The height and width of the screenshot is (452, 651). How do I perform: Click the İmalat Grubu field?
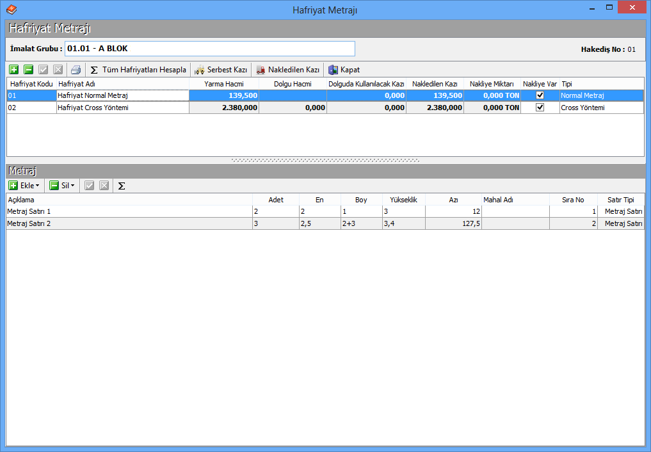click(210, 49)
